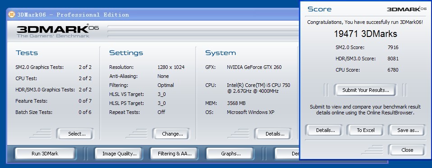Screen dimensions: 432x168
Task: Click the 19471 3DMarks score text
Action: pos(366,34)
